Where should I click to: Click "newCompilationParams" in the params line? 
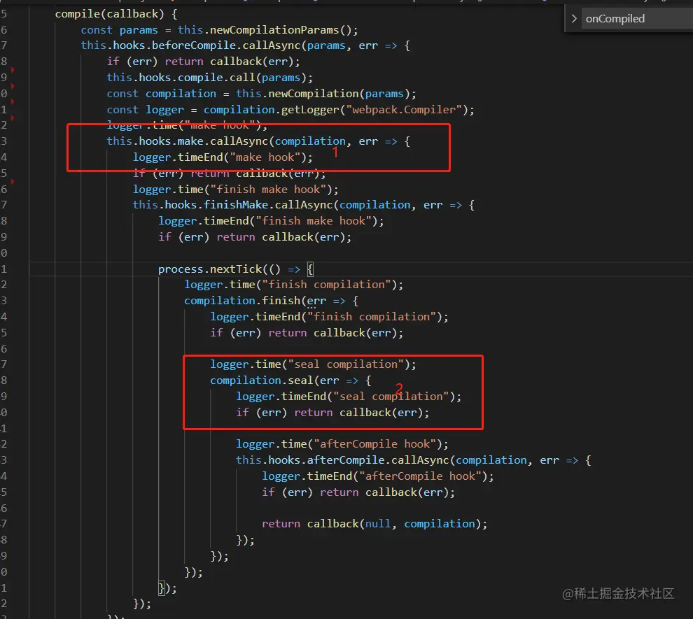coord(274,29)
